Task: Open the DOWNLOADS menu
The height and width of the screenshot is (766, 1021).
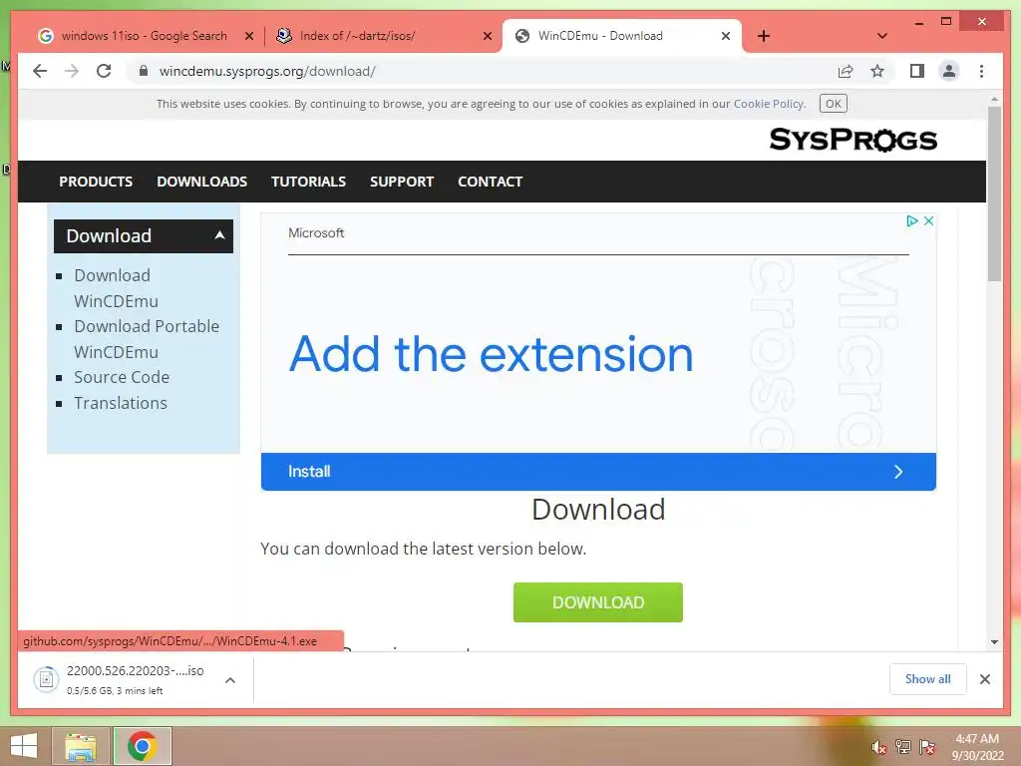Action: (x=201, y=182)
